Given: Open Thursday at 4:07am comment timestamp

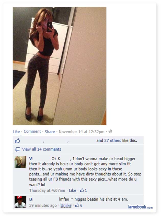Looking at the screenshot, I should point(47,190).
